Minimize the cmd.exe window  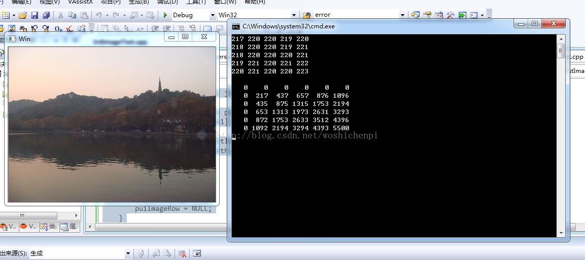pos(522,24)
